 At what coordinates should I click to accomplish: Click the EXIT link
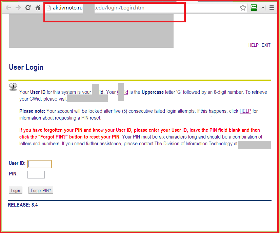point(266,45)
